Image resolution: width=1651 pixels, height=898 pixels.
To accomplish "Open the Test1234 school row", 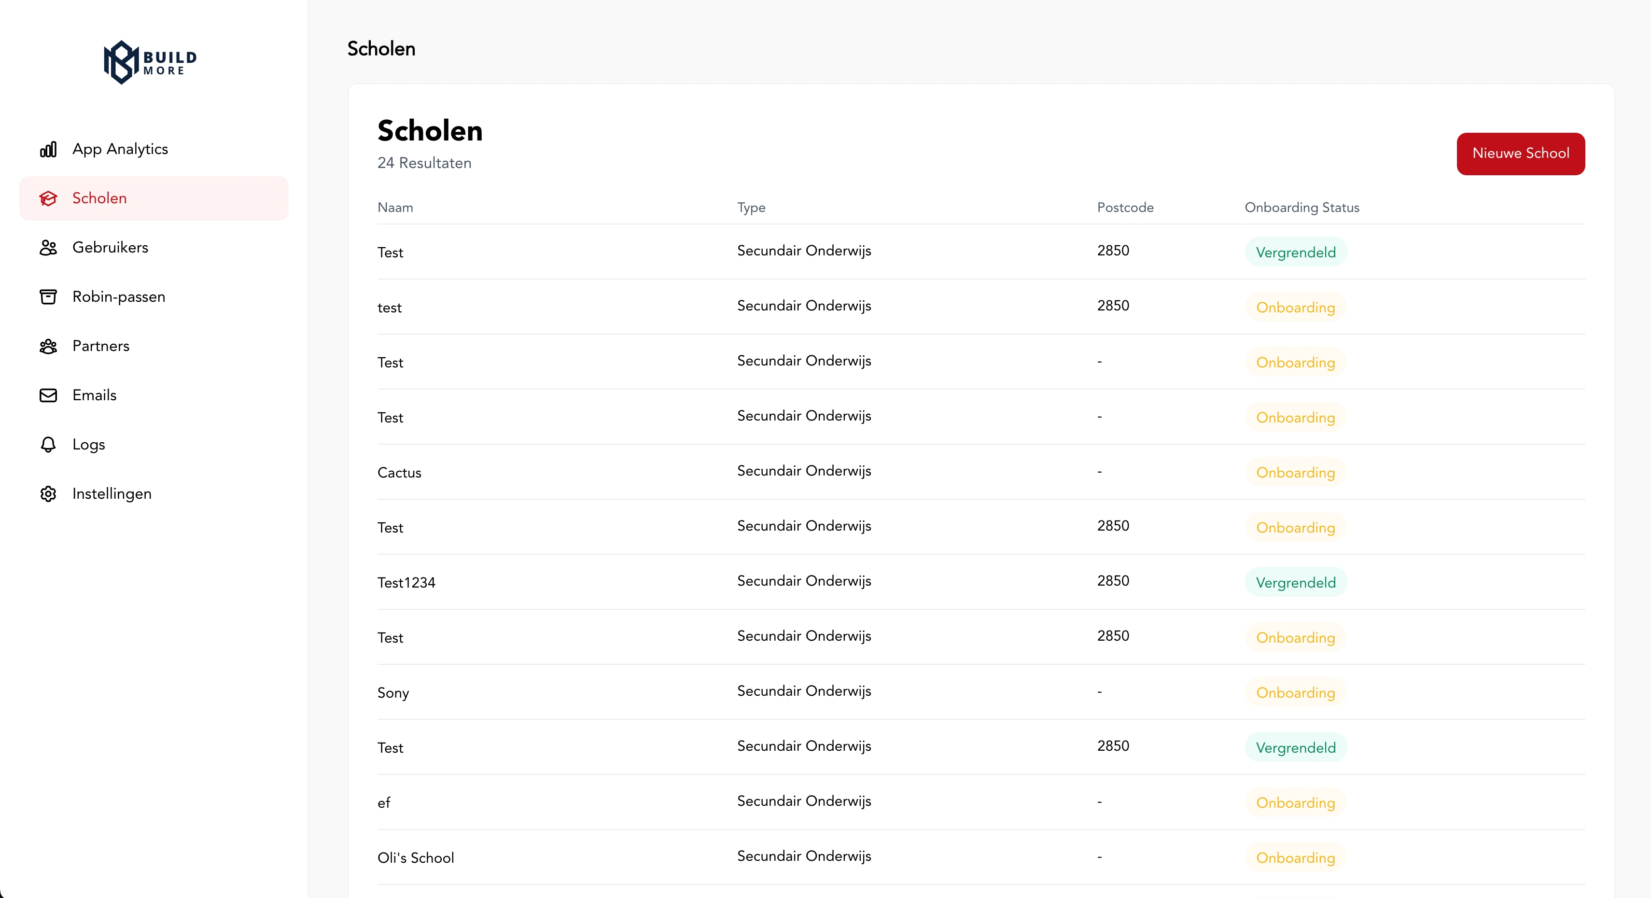I will tap(406, 583).
